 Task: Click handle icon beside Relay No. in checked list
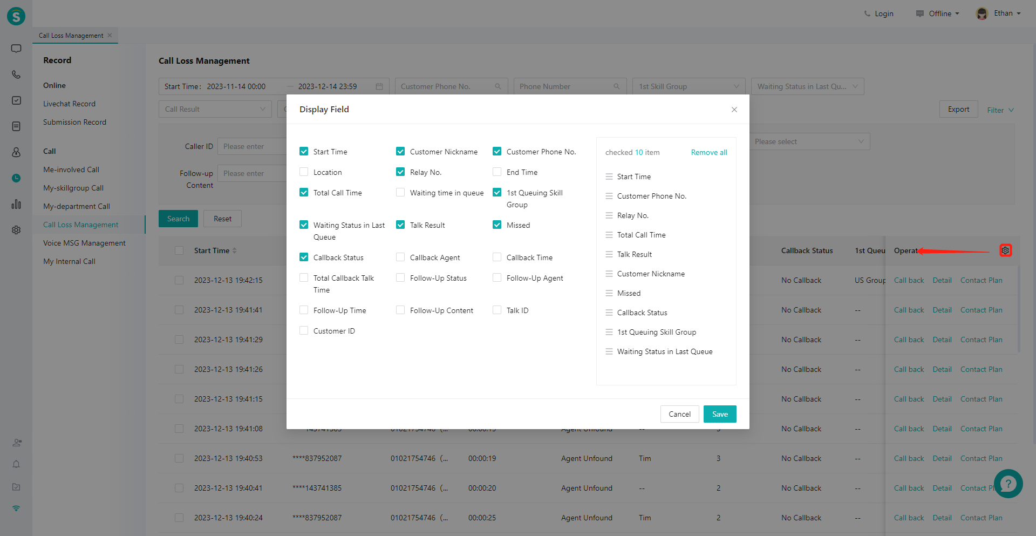point(609,215)
